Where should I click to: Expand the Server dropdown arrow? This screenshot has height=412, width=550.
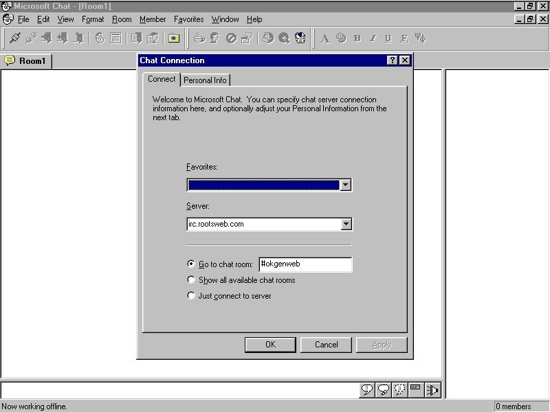[x=346, y=224]
